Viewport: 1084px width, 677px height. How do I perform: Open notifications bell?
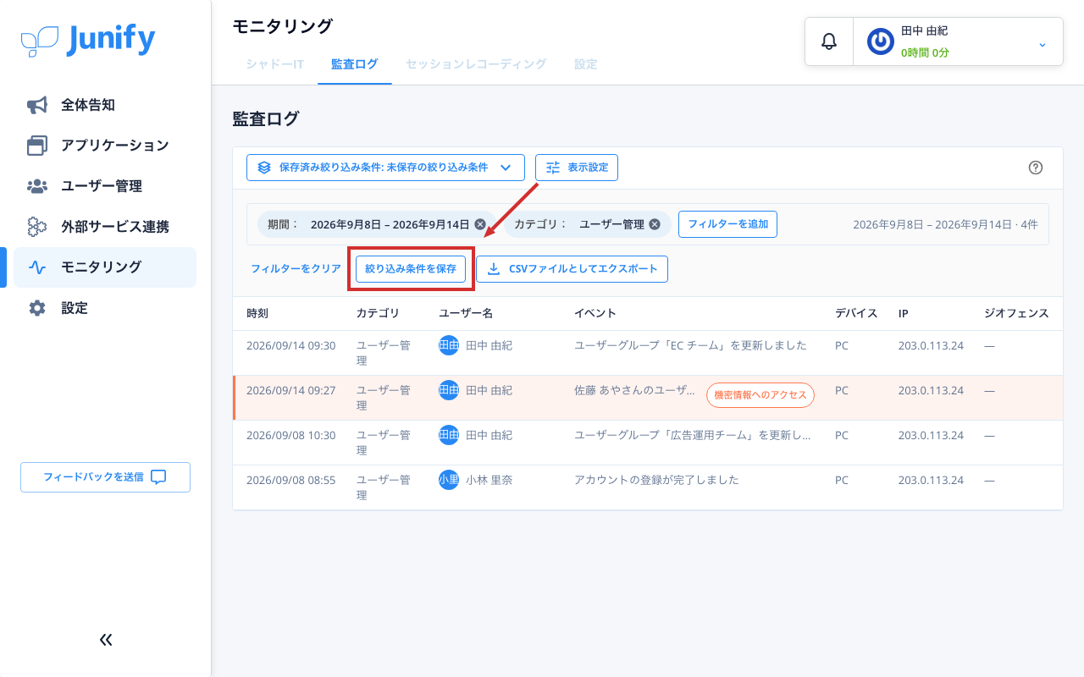click(829, 41)
